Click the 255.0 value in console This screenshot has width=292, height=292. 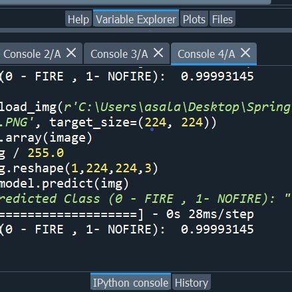tap(46, 153)
